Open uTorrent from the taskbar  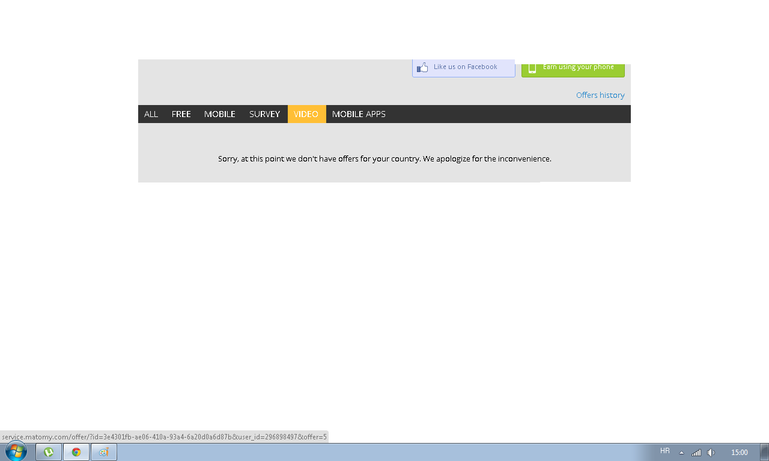[x=49, y=452]
